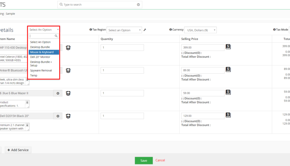Click scroll stepper of Product specifications description
The height and width of the screenshot is (166, 290).
point(27,102)
